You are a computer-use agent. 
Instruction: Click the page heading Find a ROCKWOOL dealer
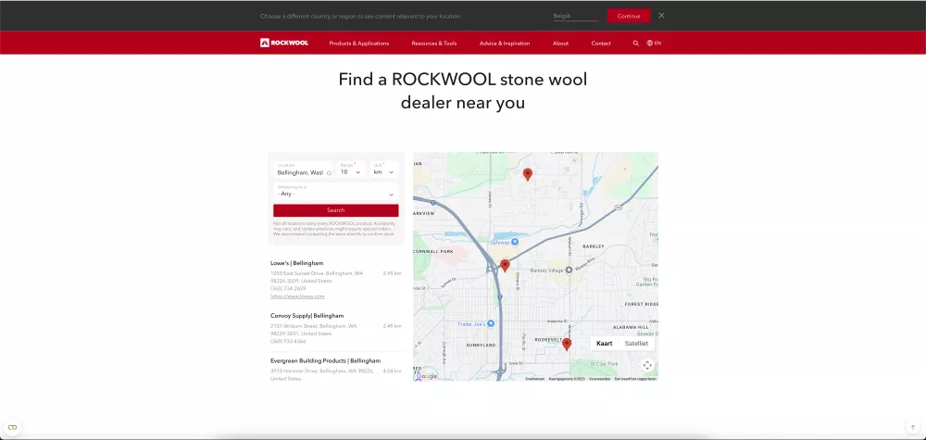[x=462, y=91]
